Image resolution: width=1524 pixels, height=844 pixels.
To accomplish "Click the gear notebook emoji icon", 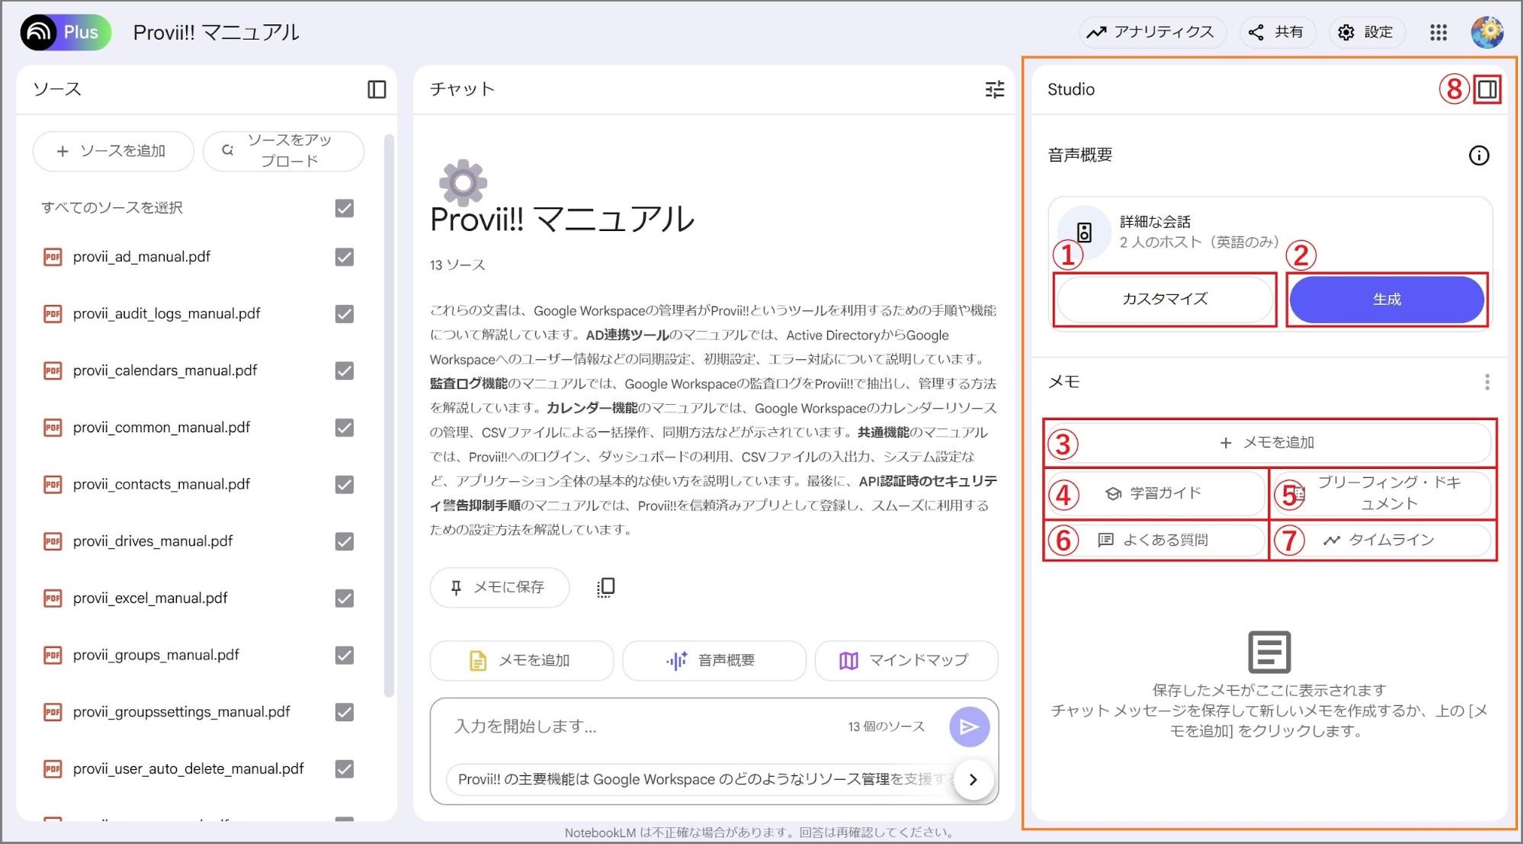I will pos(463,183).
